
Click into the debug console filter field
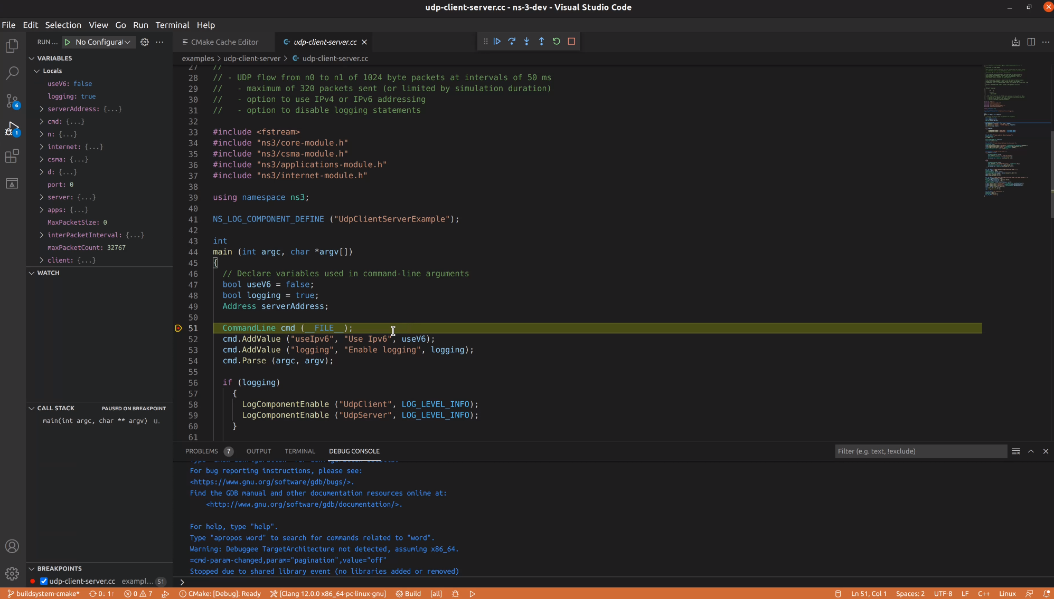point(920,451)
